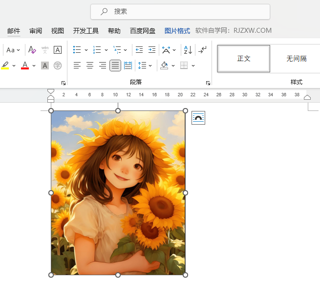Decrease paragraph indent
This screenshot has width=320, height=307.
point(139,49)
